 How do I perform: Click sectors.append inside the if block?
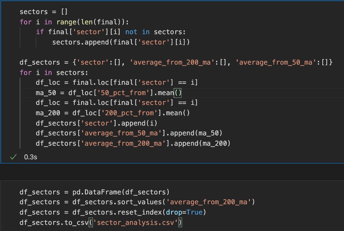pyautogui.click(x=80, y=42)
